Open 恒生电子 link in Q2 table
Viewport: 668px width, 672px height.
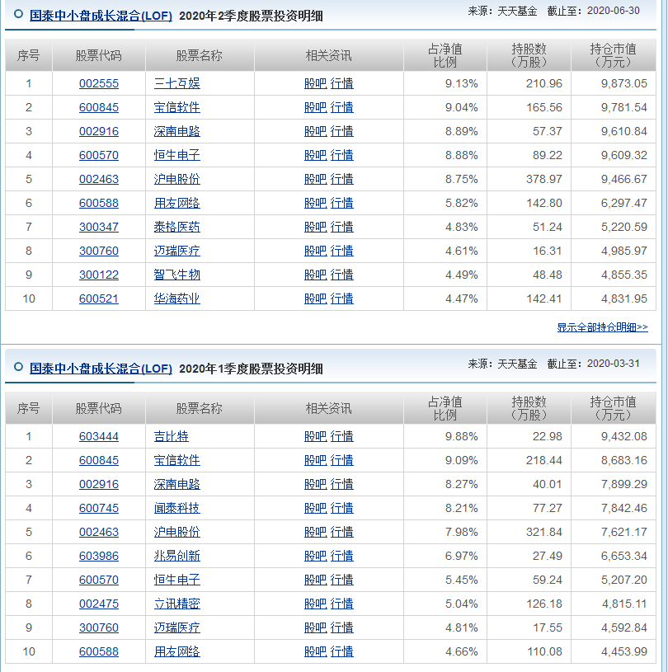(x=177, y=155)
